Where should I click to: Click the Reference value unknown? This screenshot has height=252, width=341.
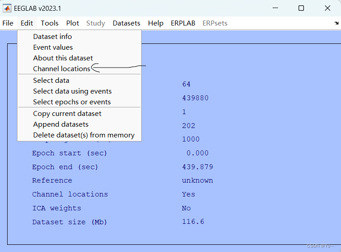pyautogui.click(x=198, y=180)
